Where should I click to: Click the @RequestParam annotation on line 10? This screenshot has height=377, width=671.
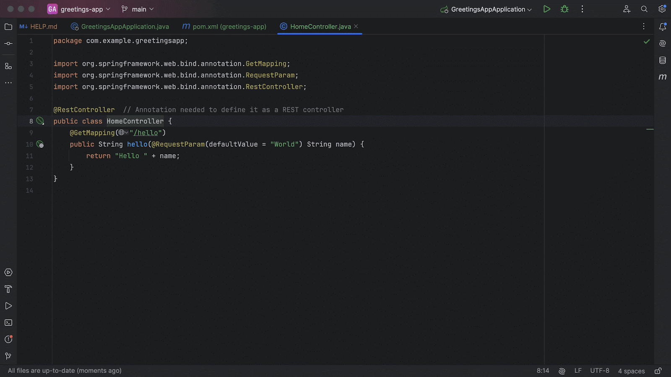[178, 144]
